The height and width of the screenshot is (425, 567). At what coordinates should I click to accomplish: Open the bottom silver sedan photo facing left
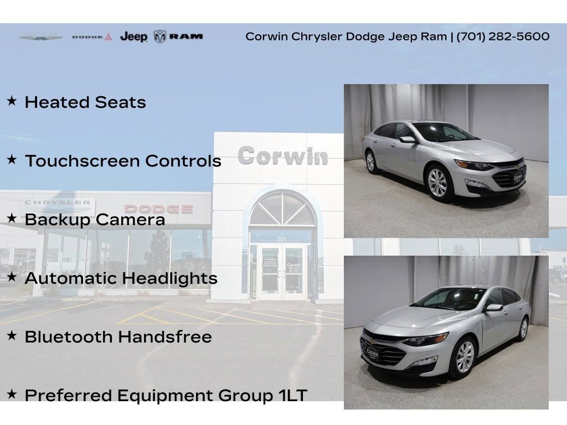click(446, 333)
